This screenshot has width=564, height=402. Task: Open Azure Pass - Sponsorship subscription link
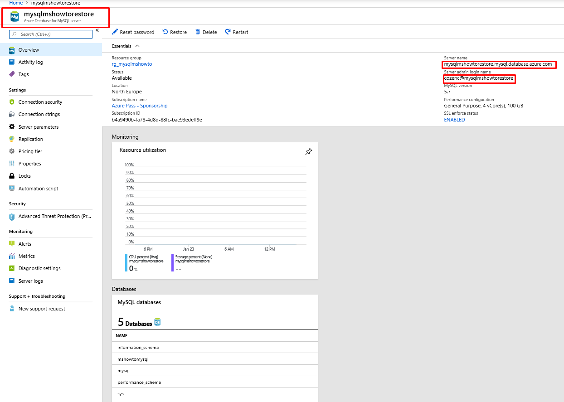click(x=140, y=106)
